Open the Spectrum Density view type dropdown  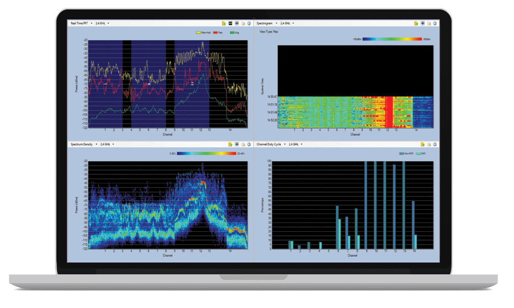pyautogui.click(x=96, y=145)
